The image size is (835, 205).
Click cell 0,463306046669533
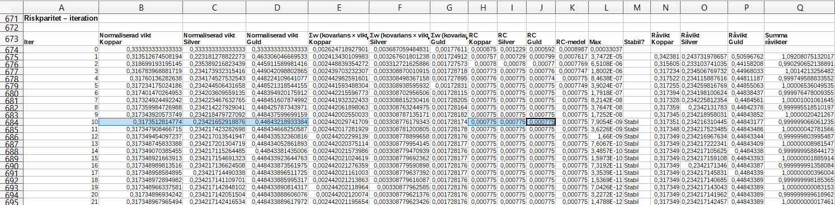click(277, 57)
